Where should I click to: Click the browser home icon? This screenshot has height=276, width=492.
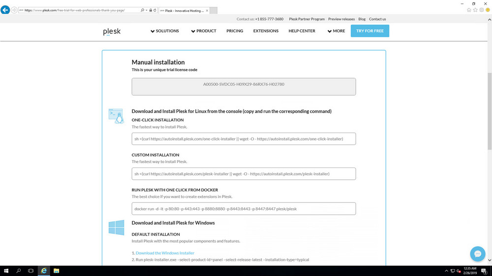pyautogui.click(x=469, y=10)
